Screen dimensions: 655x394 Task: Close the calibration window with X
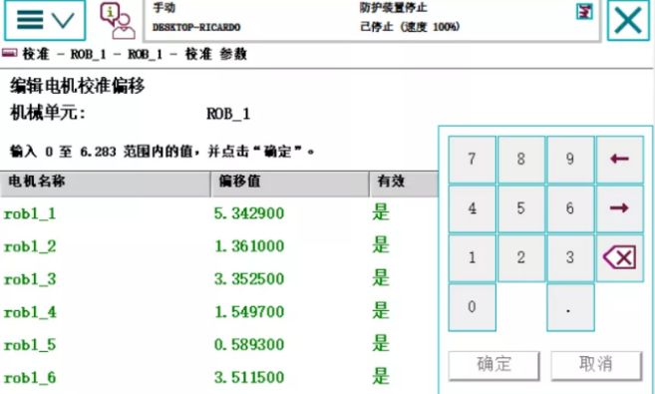(x=628, y=21)
